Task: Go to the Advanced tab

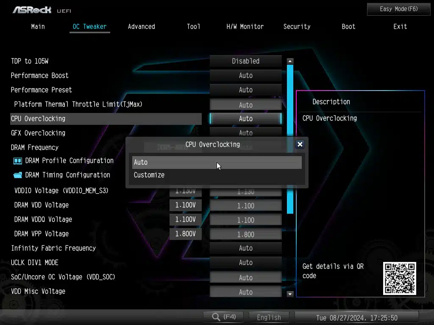Action: 141,27
